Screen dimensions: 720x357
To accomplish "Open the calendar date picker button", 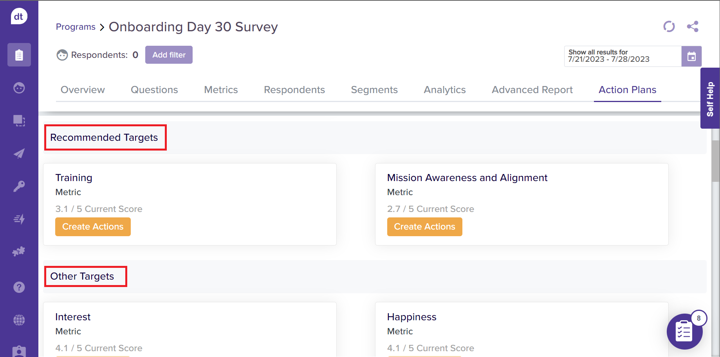I will (691, 56).
